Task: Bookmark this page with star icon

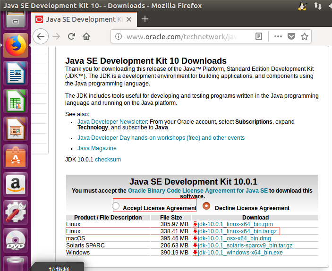Action: tap(305, 36)
